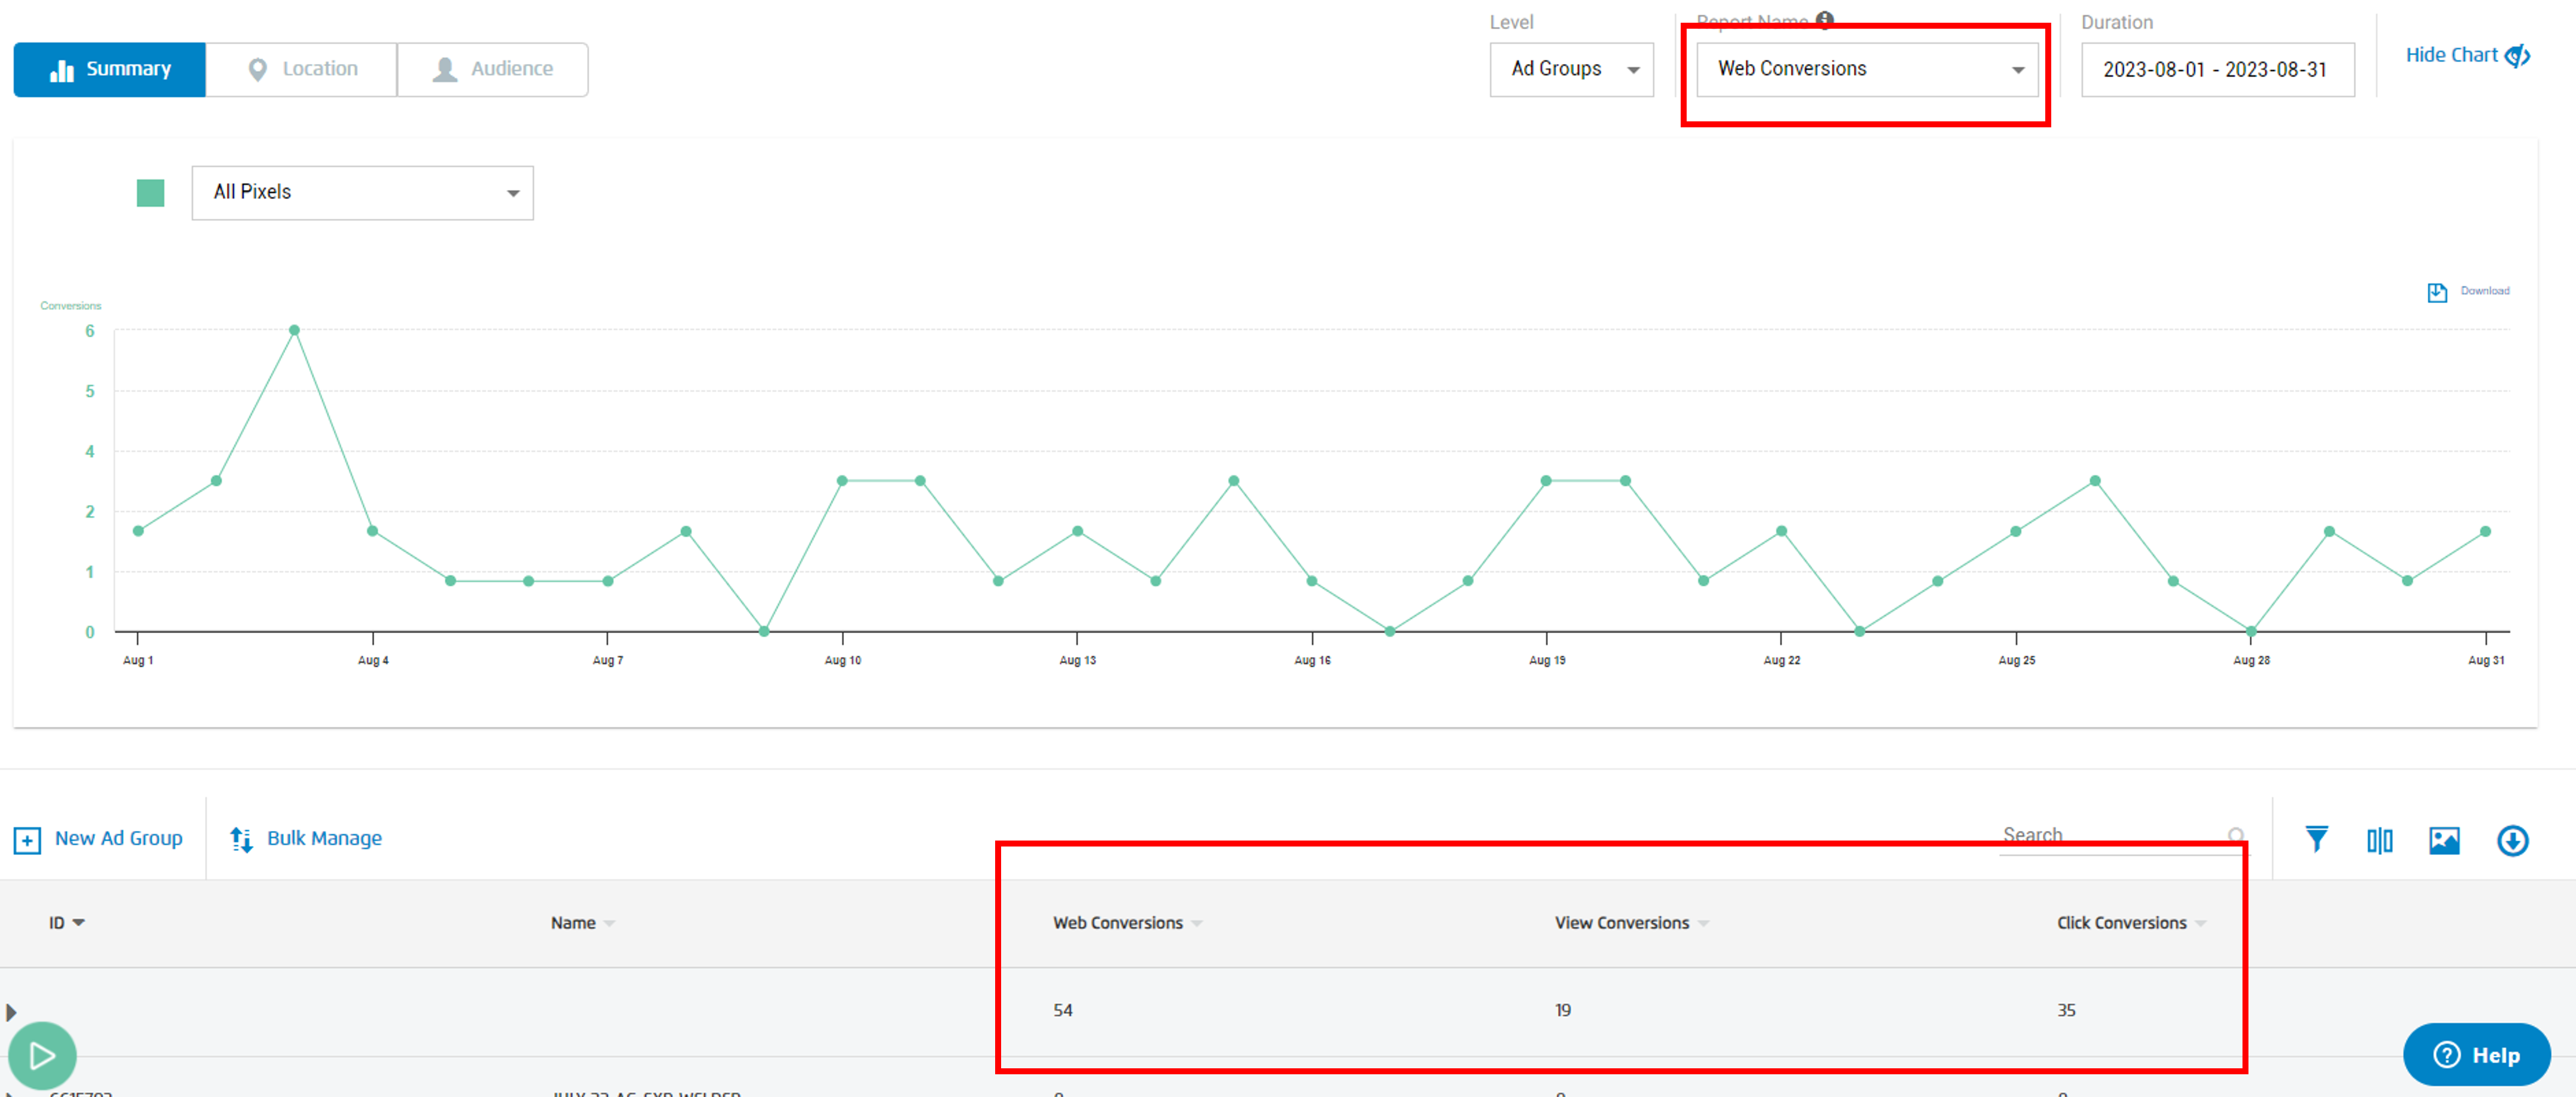Sort by the Name column

coord(583,922)
